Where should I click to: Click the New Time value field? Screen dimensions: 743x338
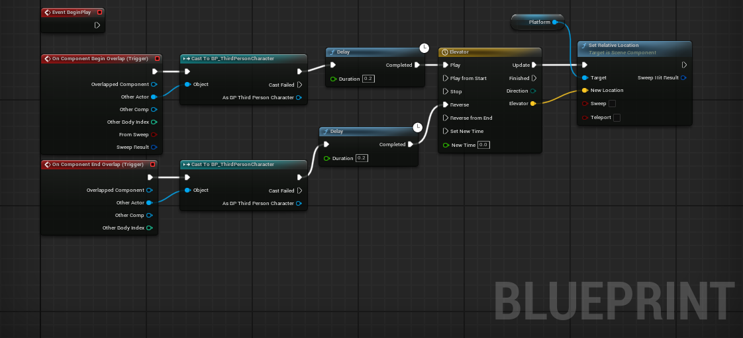click(x=483, y=145)
